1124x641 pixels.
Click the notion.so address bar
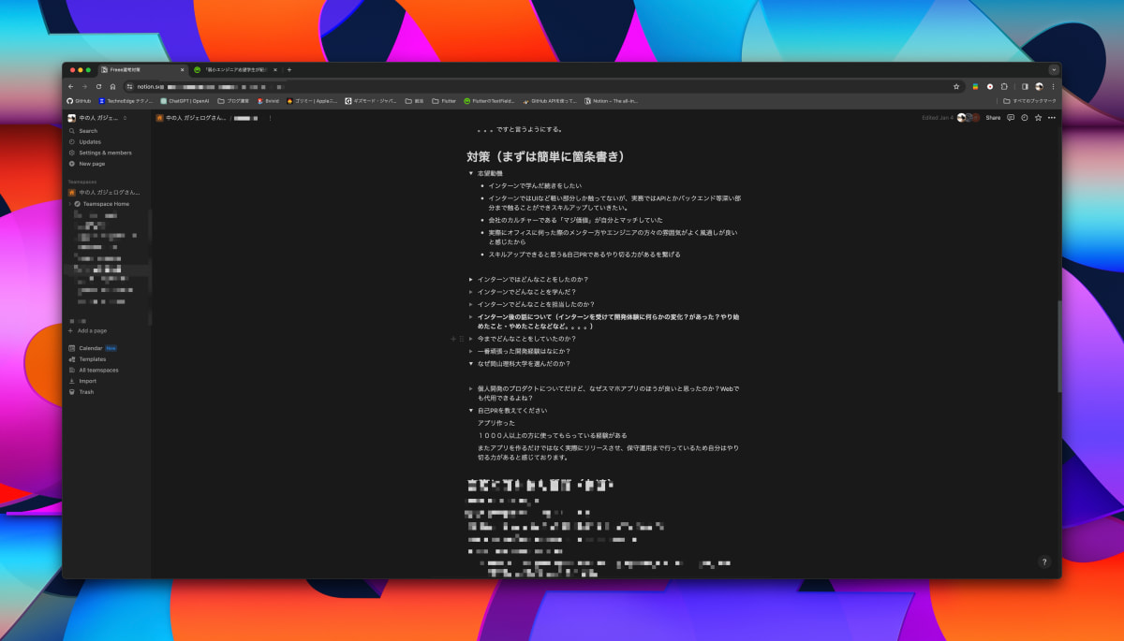[x=543, y=86]
